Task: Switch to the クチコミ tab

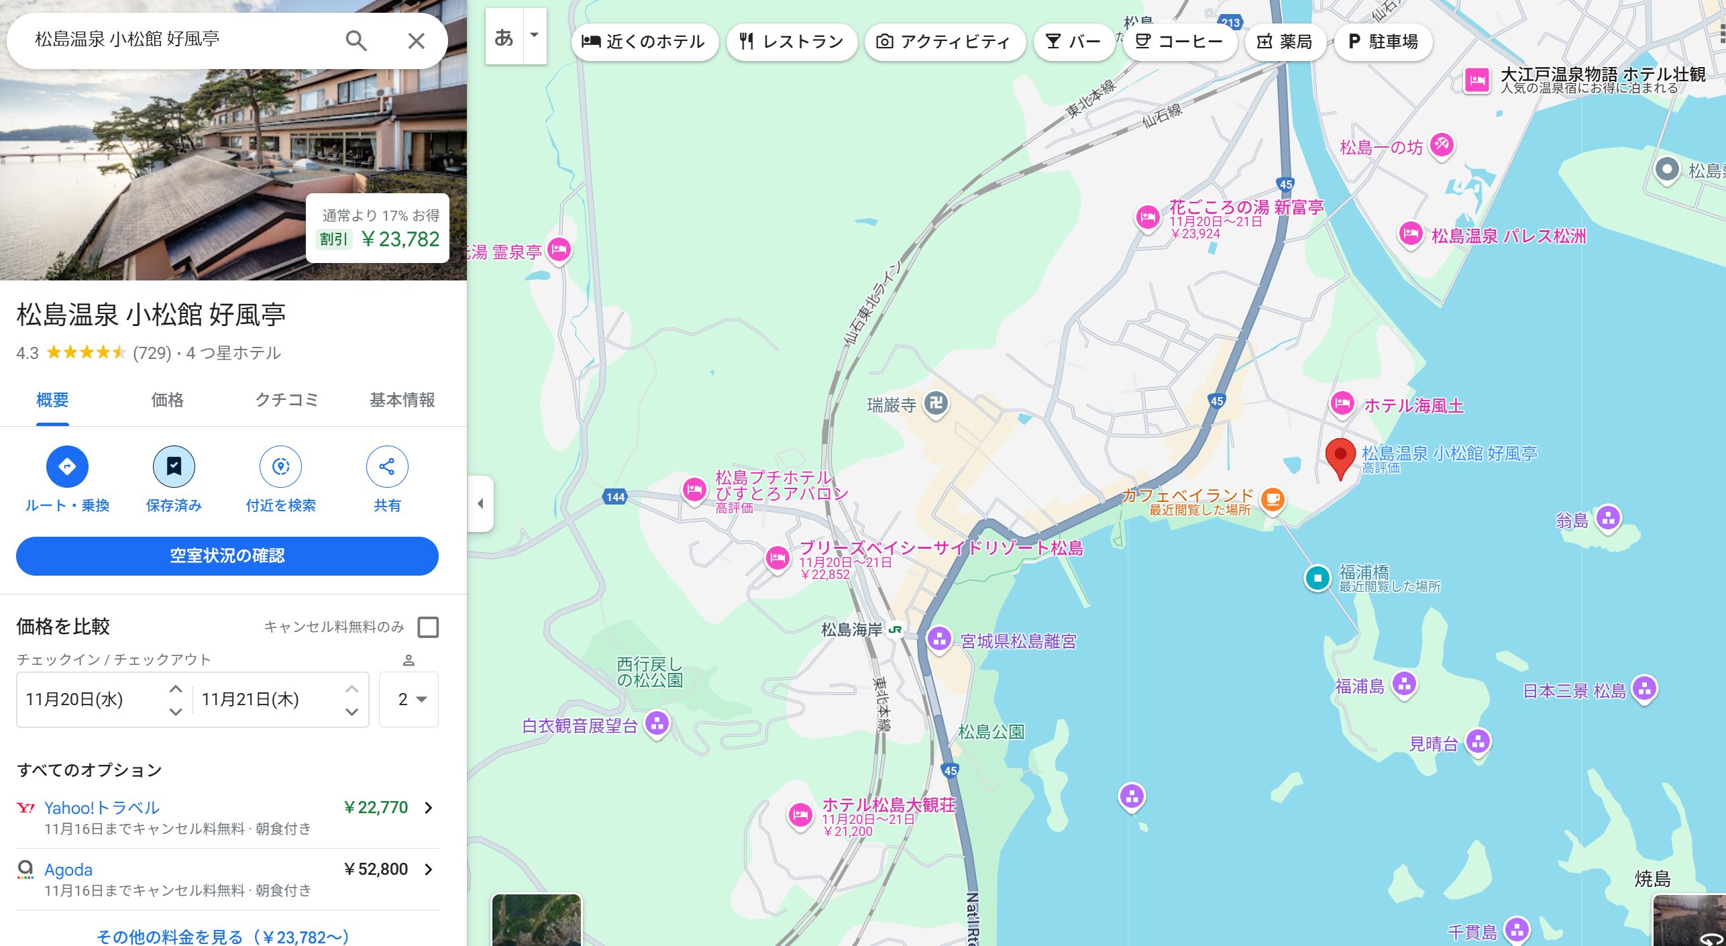Action: click(x=286, y=400)
